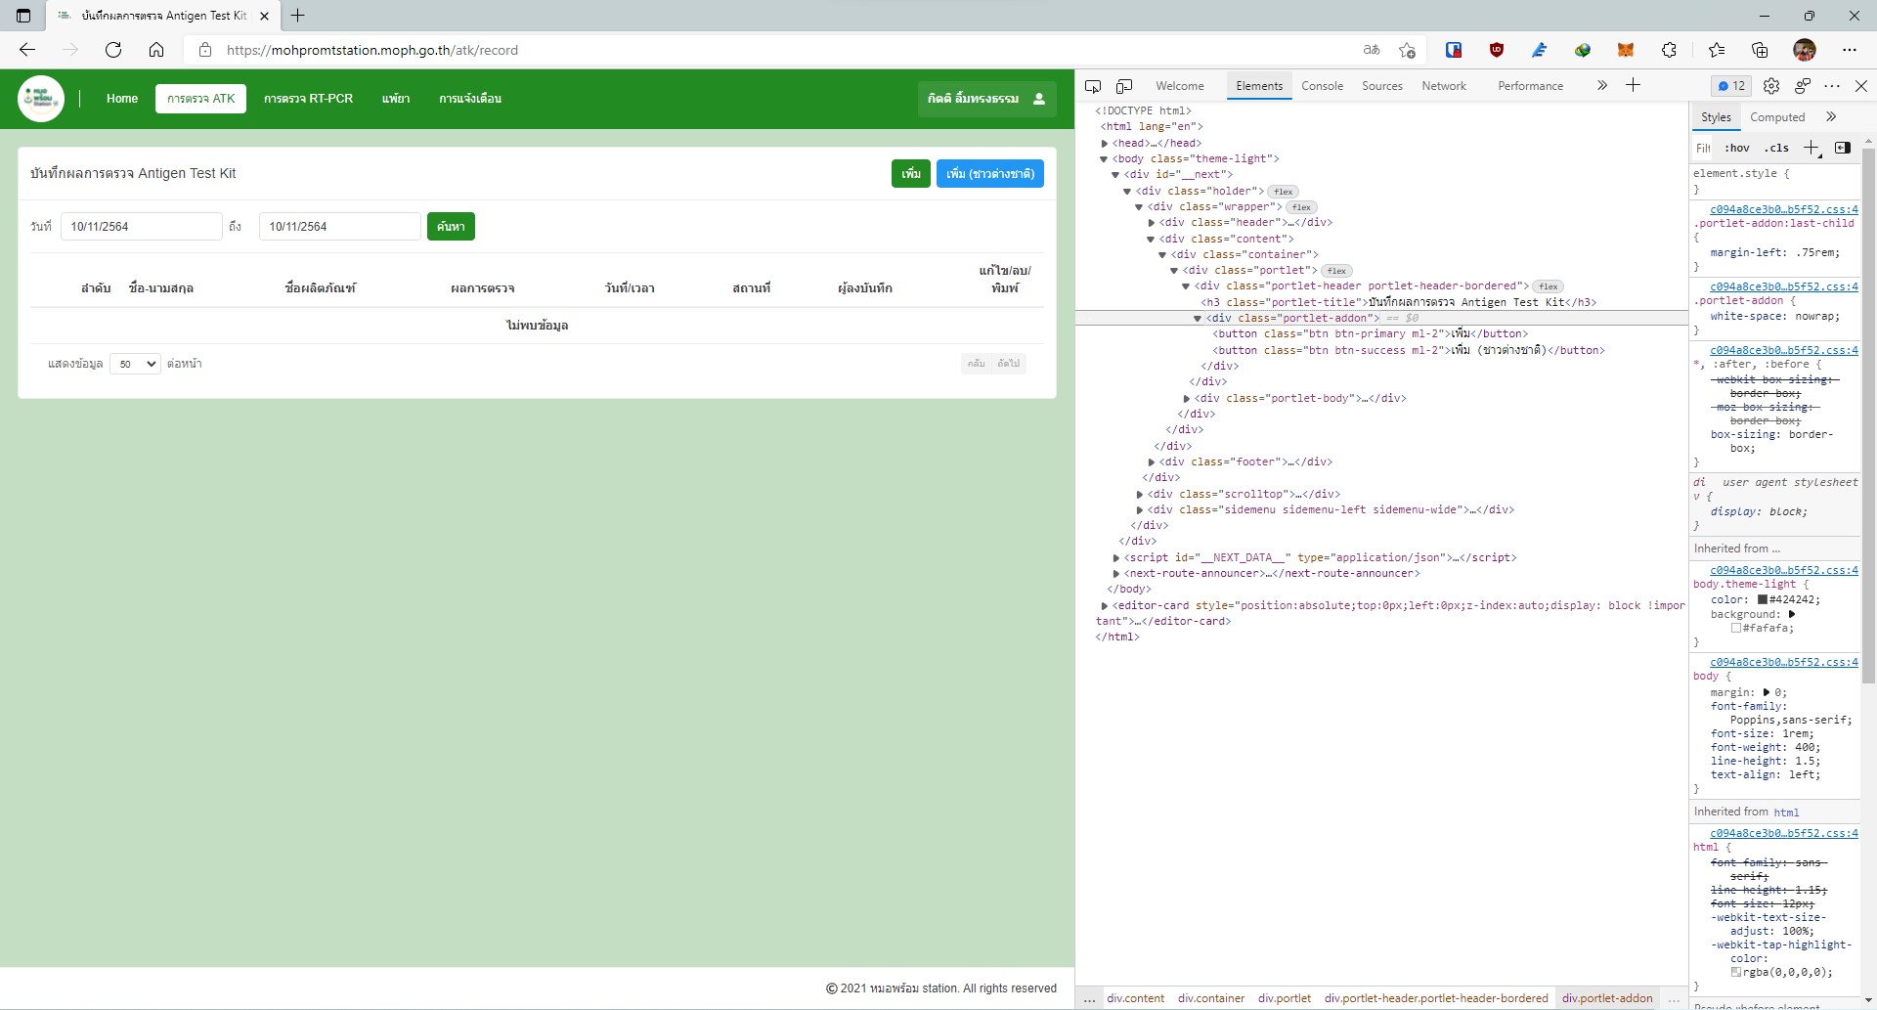Activate the inspect element picker tool
This screenshot has width=1877, height=1010.
click(1093, 86)
